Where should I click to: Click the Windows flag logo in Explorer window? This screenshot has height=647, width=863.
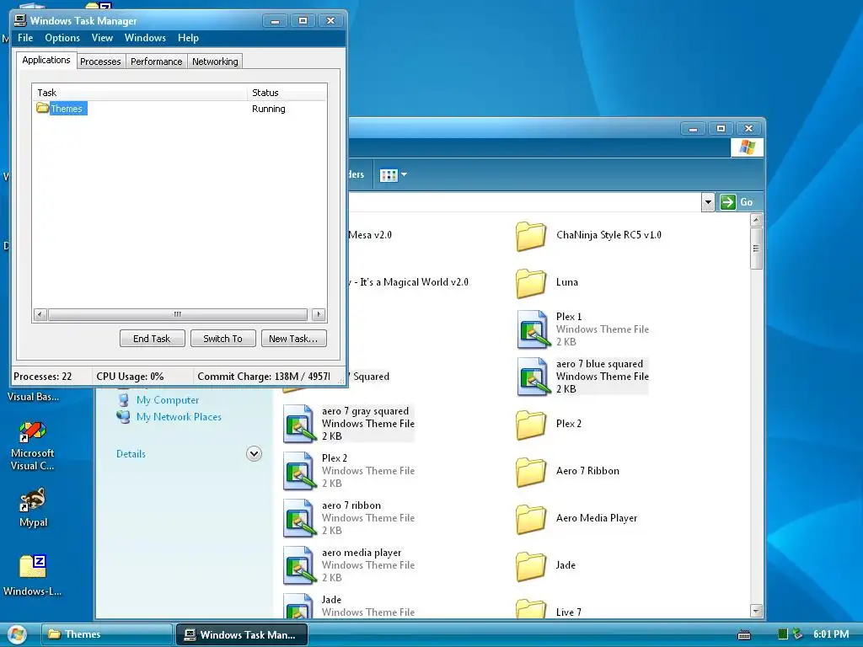(747, 147)
